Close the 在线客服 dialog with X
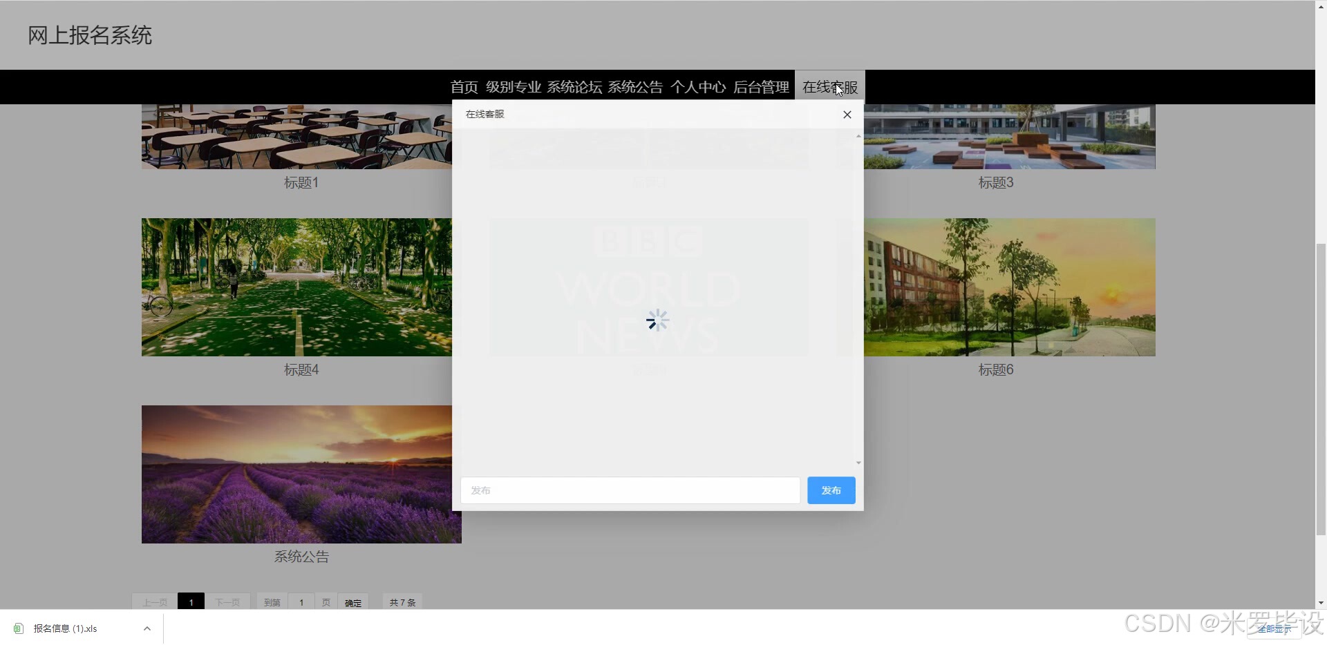The image size is (1327, 645). (x=847, y=115)
